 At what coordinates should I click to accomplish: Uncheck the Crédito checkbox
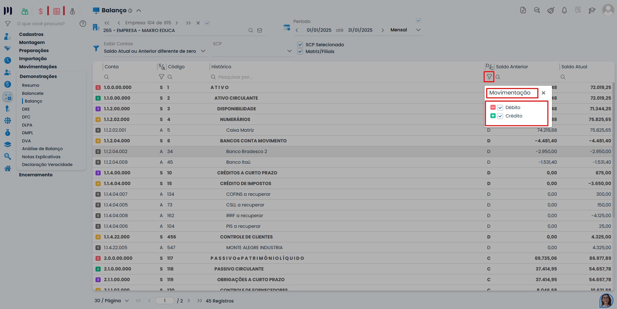(500, 116)
